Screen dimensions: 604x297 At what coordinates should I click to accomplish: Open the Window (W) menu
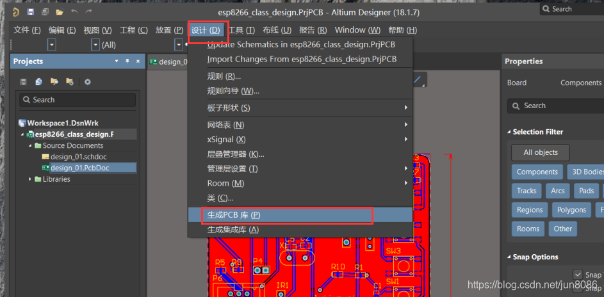click(x=357, y=30)
